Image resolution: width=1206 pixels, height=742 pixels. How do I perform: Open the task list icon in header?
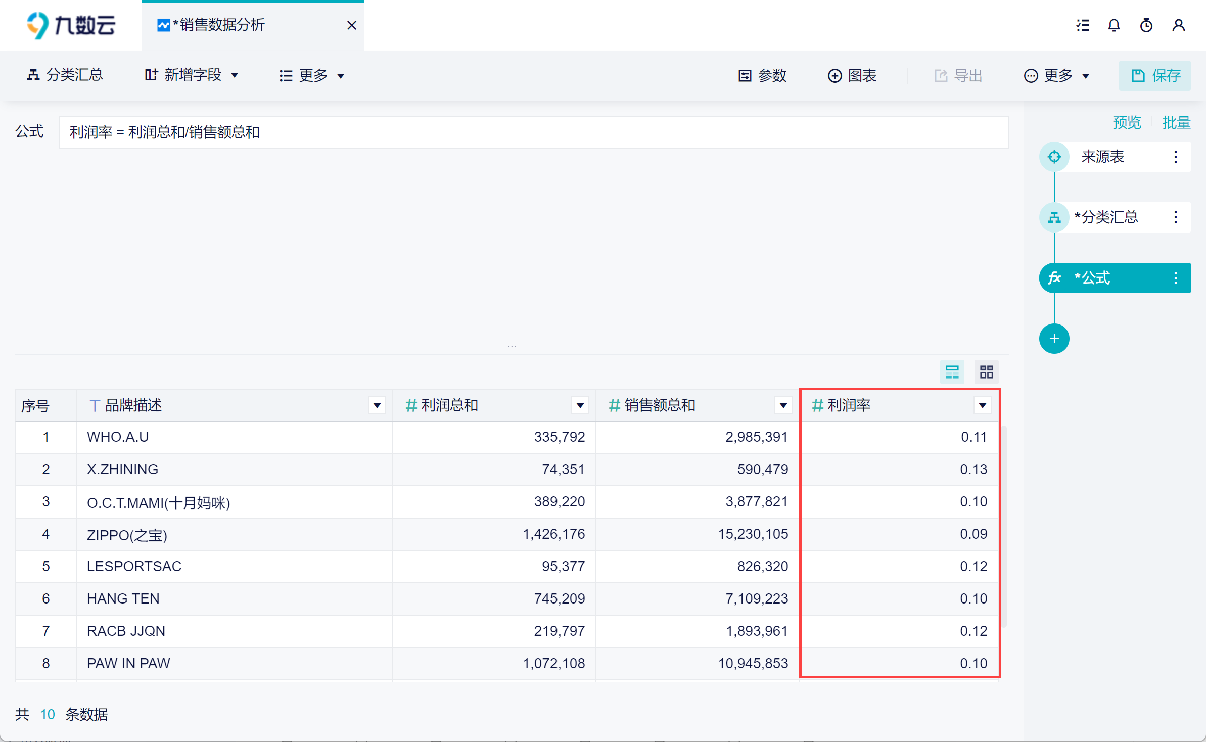click(x=1083, y=25)
